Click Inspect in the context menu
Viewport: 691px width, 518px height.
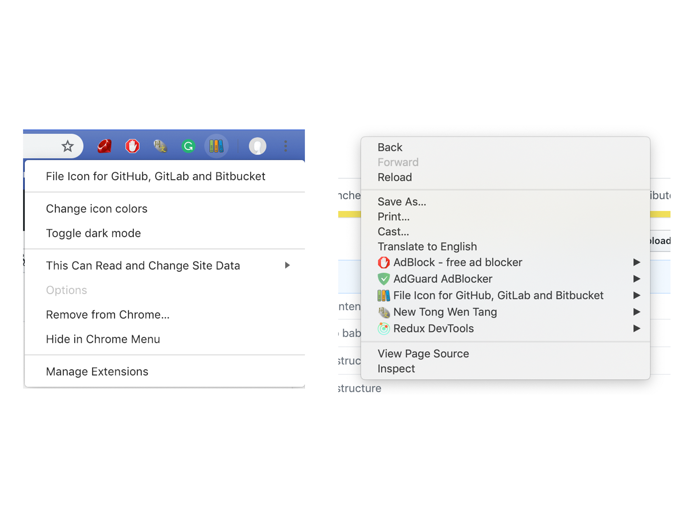pyautogui.click(x=396, y=369)
